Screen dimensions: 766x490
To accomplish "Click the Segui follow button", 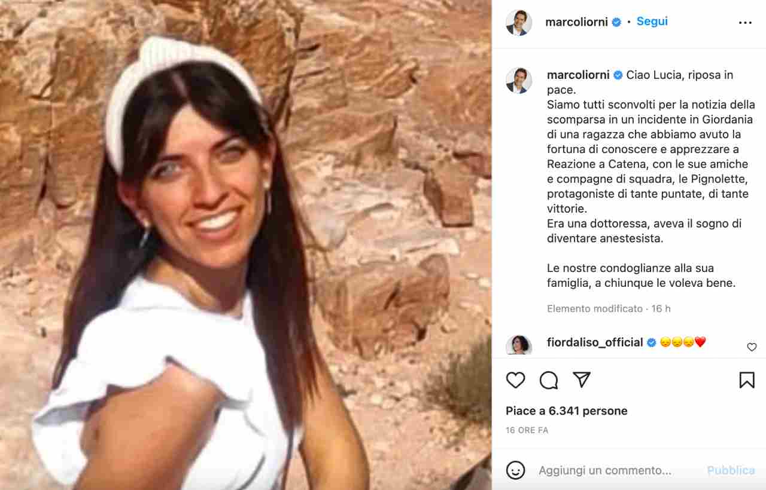I will (652, 22).
